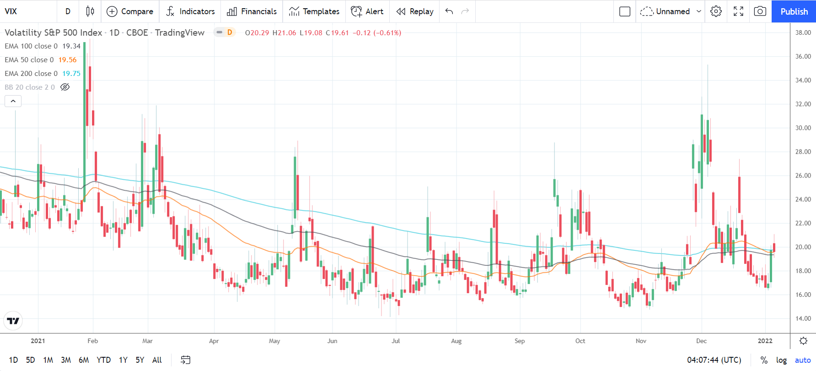Viewport: 816px width, 371px height.
Task: Click the Jul time axis label
Action: click(396, 341)
